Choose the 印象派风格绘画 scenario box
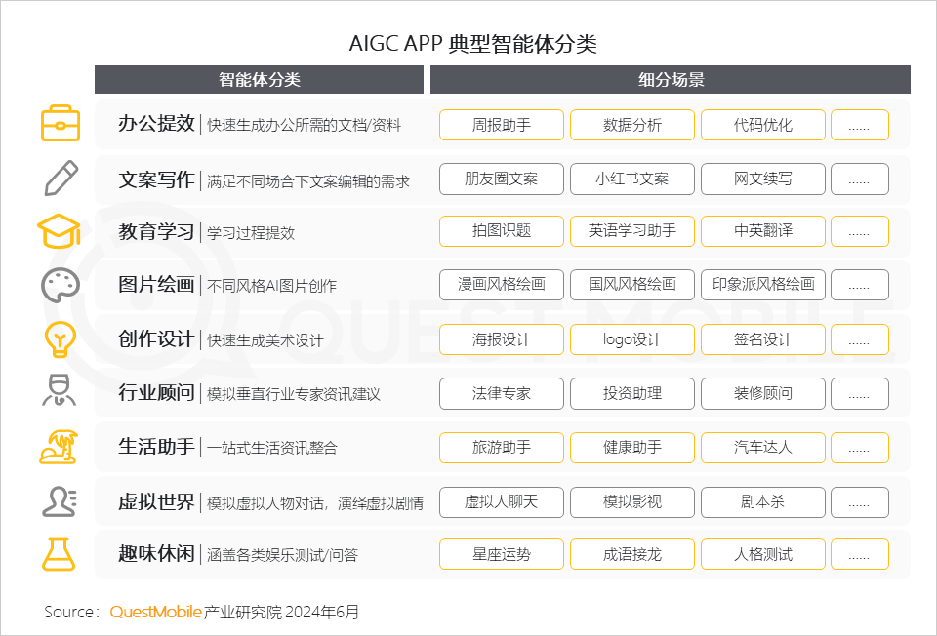 pyautogui.click(x=762, y=286)
